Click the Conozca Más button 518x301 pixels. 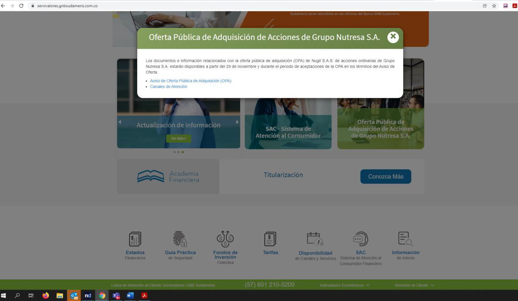coord(385,176)
